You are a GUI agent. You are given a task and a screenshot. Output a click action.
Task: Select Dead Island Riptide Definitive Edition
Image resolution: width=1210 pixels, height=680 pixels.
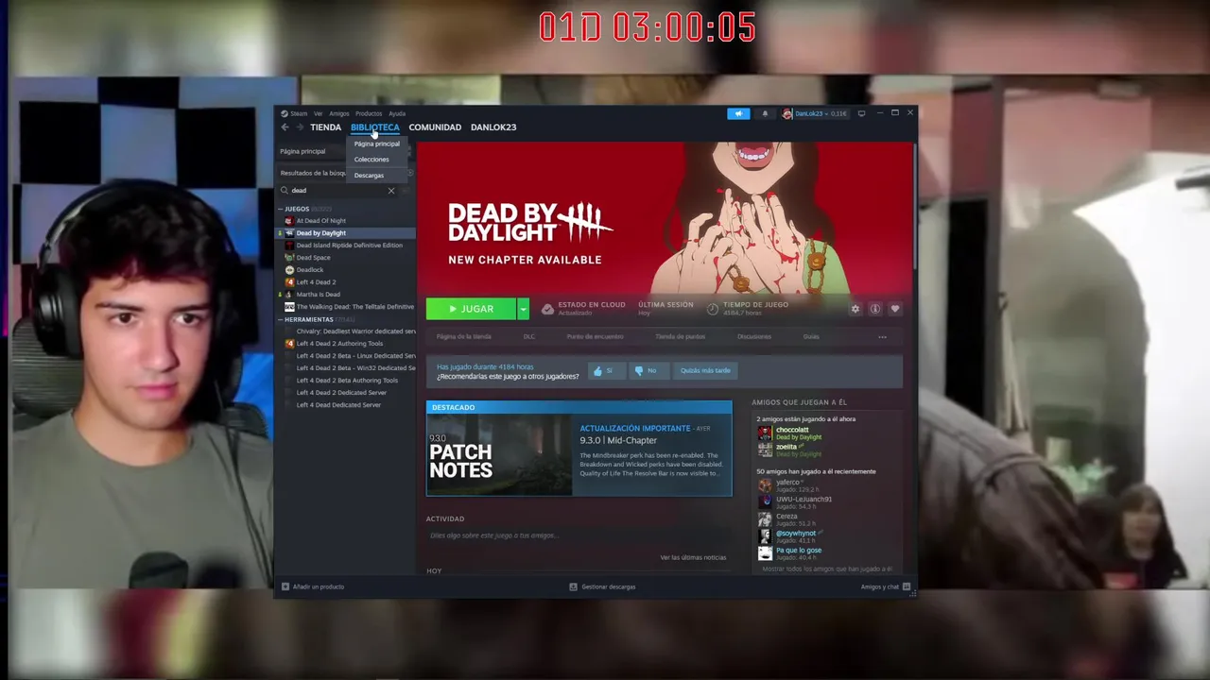tap(349, 245)
